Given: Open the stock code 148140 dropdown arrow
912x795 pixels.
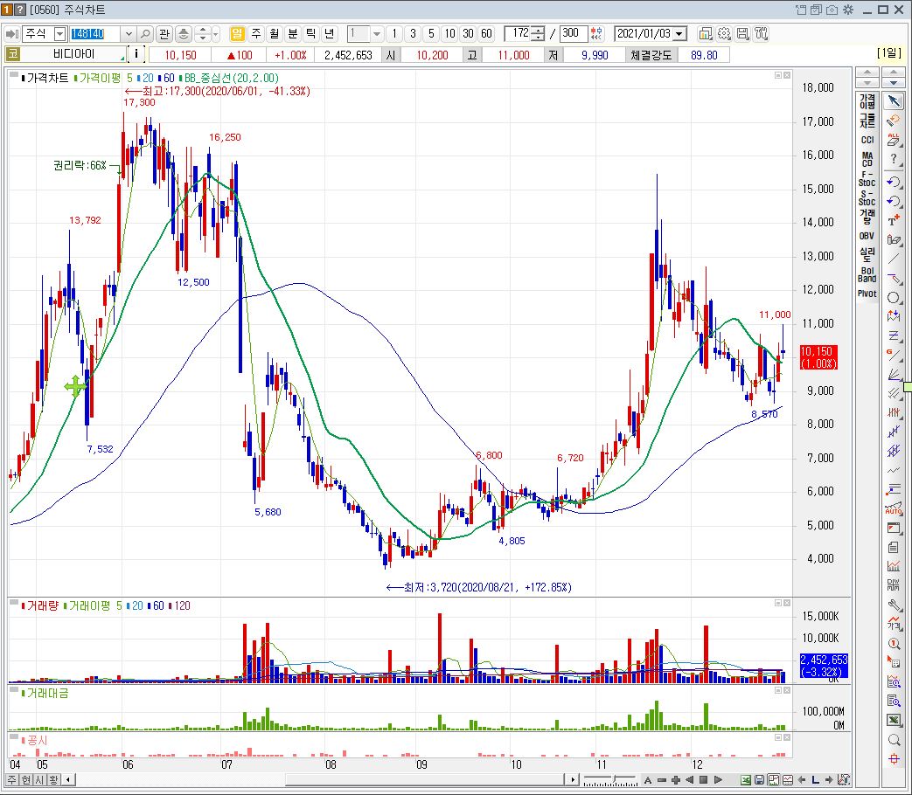Looking at the screenshot, I should coord(129,34).
